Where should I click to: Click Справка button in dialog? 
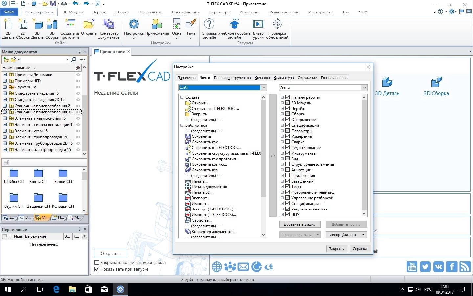pos(360,248)
